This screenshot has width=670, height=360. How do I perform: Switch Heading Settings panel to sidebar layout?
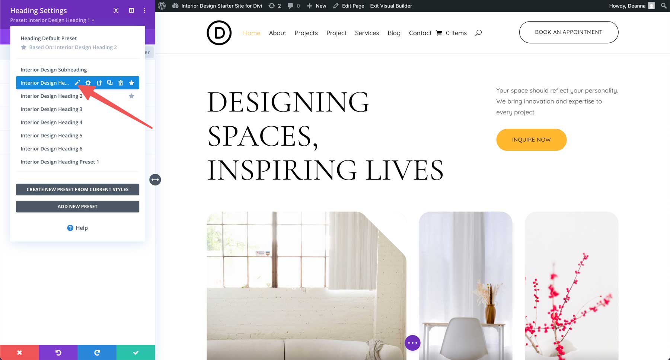tap(131, 10)
